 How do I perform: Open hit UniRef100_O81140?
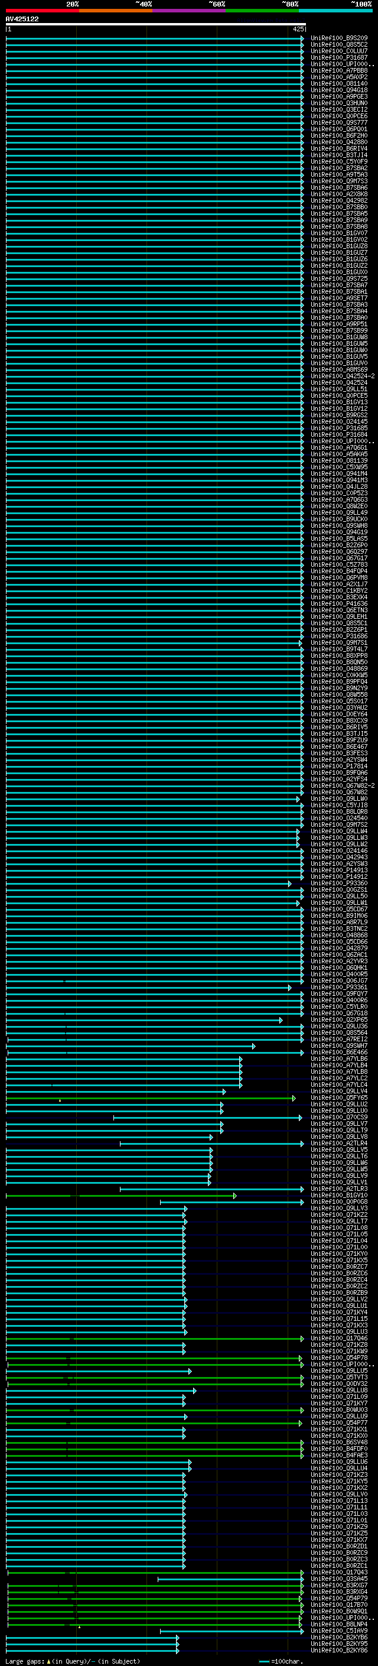pos(339,83)
